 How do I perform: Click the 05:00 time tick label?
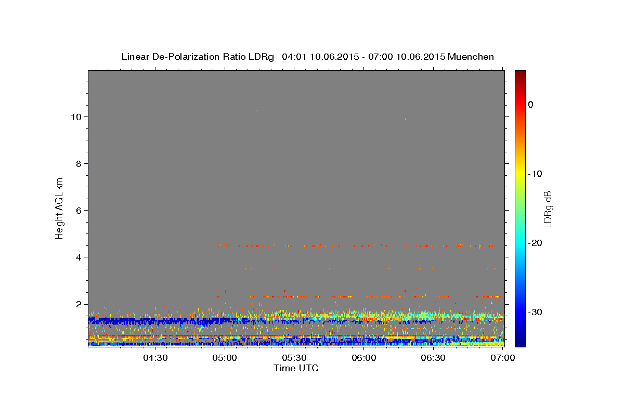pyautogui.click(x=225, y=358)
